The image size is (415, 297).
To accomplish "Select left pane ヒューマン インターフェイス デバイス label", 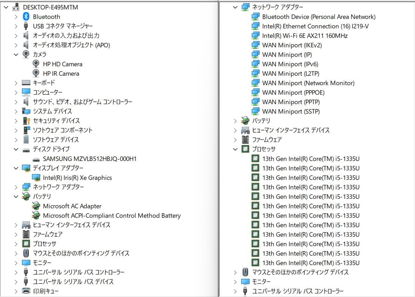I will pos(72,225).
